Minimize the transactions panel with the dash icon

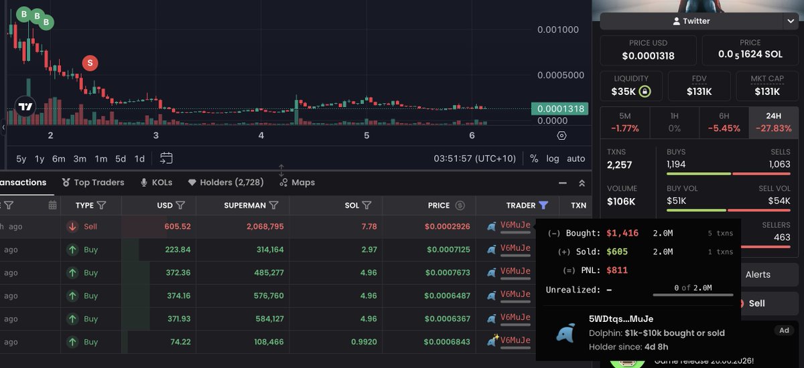pyautogui.click(x=562, y=183)
